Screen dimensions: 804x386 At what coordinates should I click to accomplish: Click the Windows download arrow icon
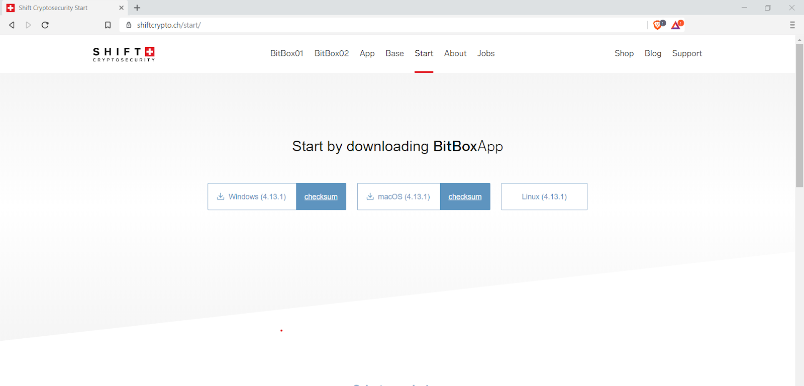[221, 197]
